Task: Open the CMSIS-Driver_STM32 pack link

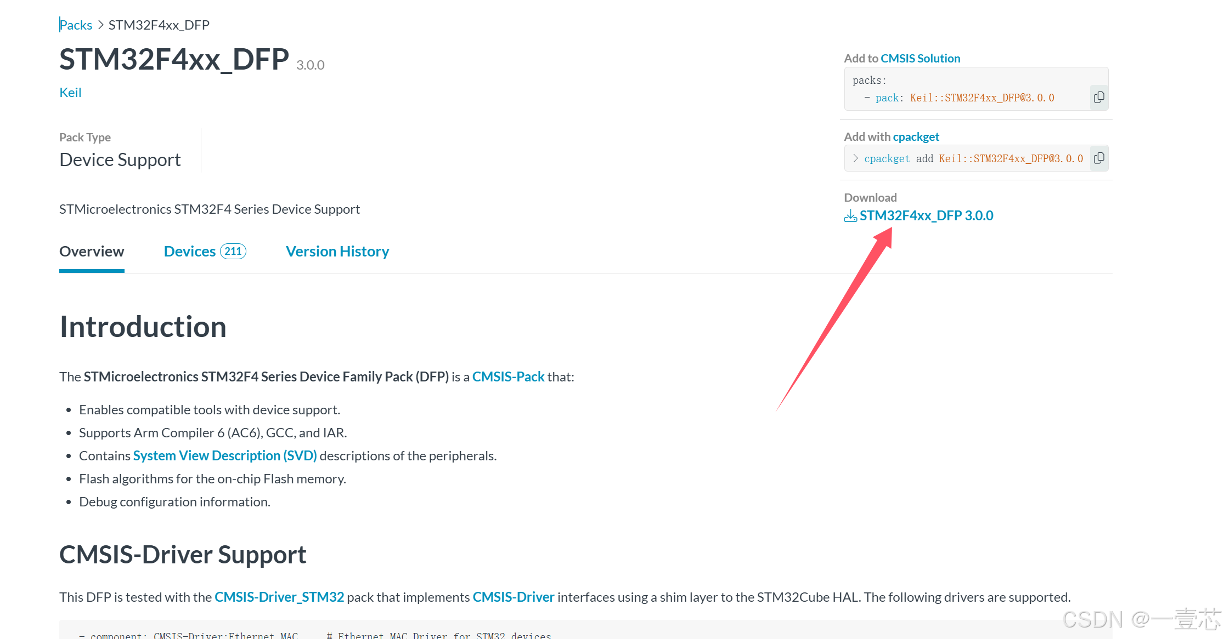Action: (x=279, y=597)
